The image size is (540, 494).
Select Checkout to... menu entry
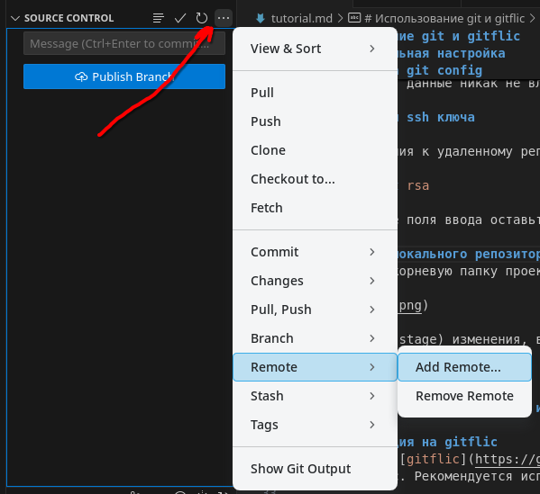[x=315, y=179]
